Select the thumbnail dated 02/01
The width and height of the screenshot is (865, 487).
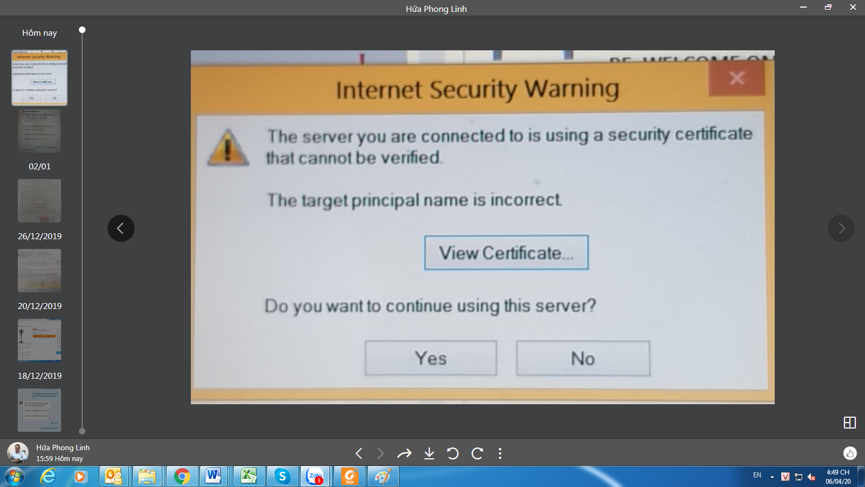click(39, 201)
